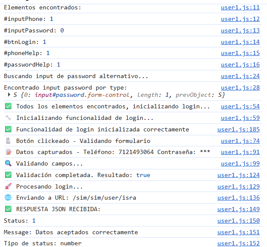Click green checkmark beside Todos los elementos encontrados
This screenshot has height=247, width=267.
click(8, 107)
